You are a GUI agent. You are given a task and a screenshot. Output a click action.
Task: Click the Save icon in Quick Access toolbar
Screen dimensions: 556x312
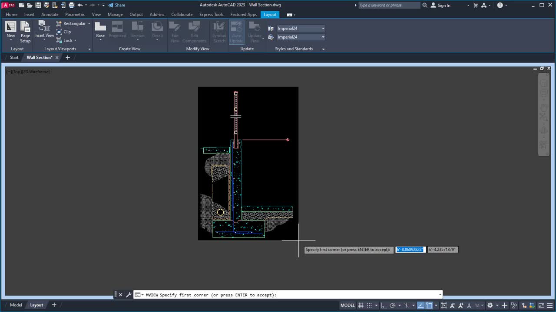point(38,5)
